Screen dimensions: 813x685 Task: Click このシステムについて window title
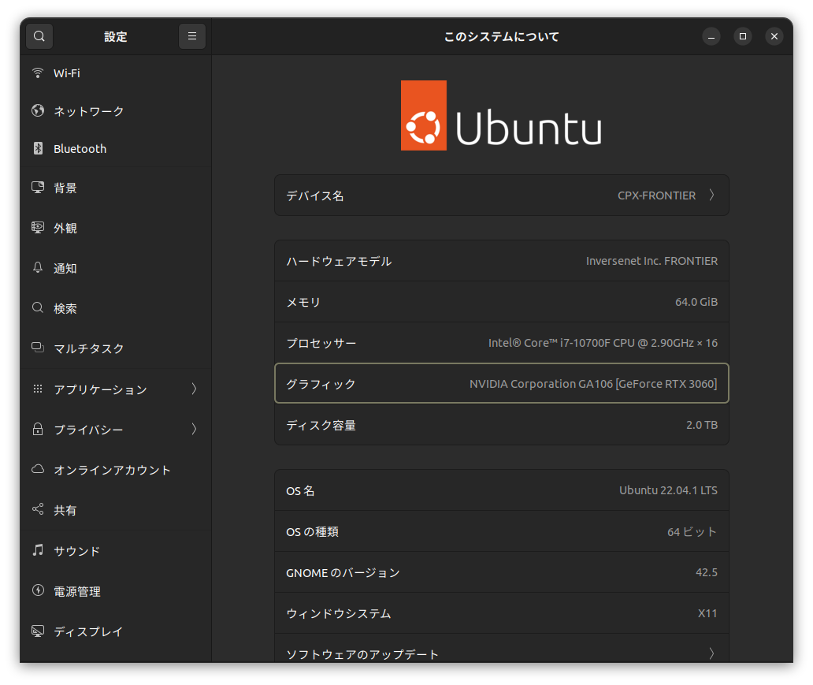501,37
